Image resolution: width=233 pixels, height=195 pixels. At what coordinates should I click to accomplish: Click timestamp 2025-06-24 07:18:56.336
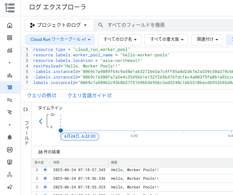pos(79,178)
